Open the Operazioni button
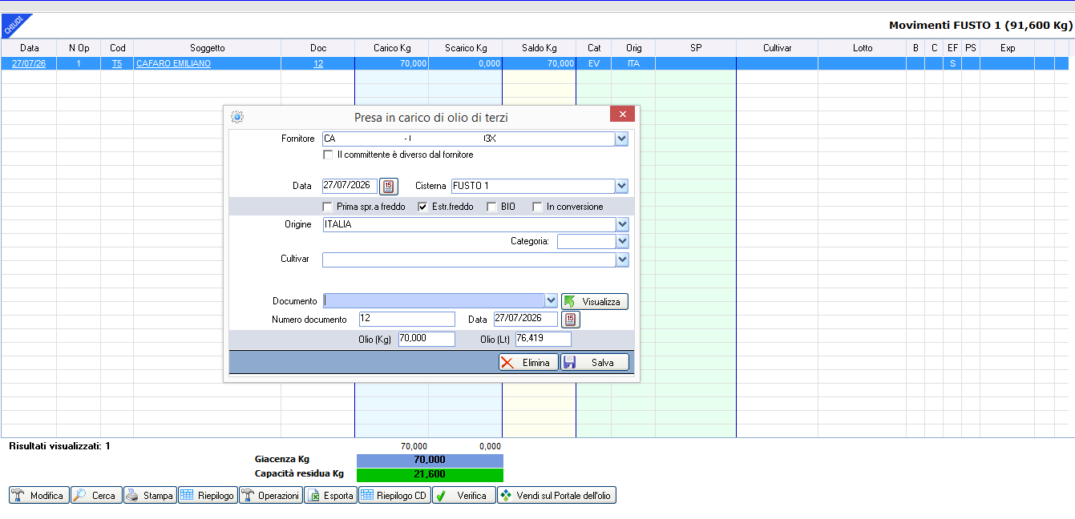 pos(271,496)
